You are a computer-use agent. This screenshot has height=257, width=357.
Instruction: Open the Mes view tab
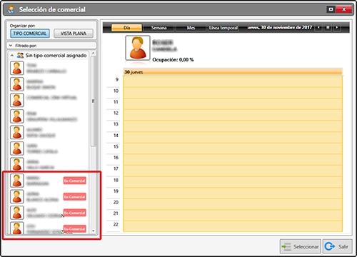point(191,28)
